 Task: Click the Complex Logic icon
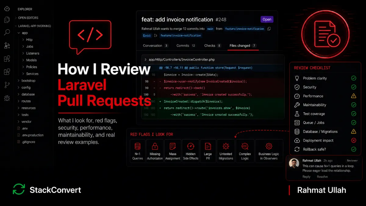point(245,146)
